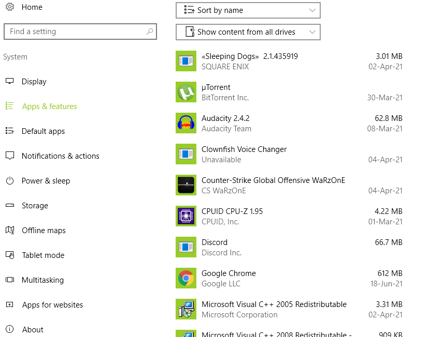Screen dimensions: 428x337
Task: Open the Multitasking settings page
Action: [42, 280]
